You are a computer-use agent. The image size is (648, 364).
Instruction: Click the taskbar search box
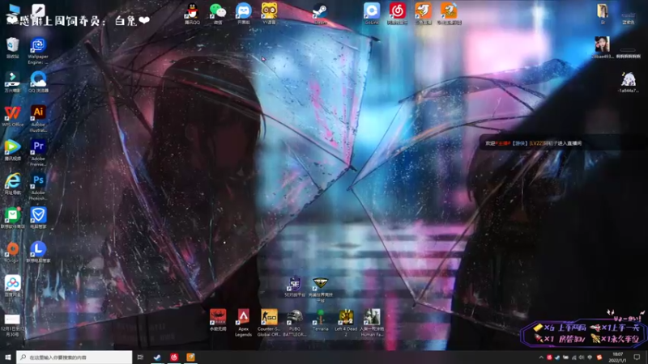(75, 357)
